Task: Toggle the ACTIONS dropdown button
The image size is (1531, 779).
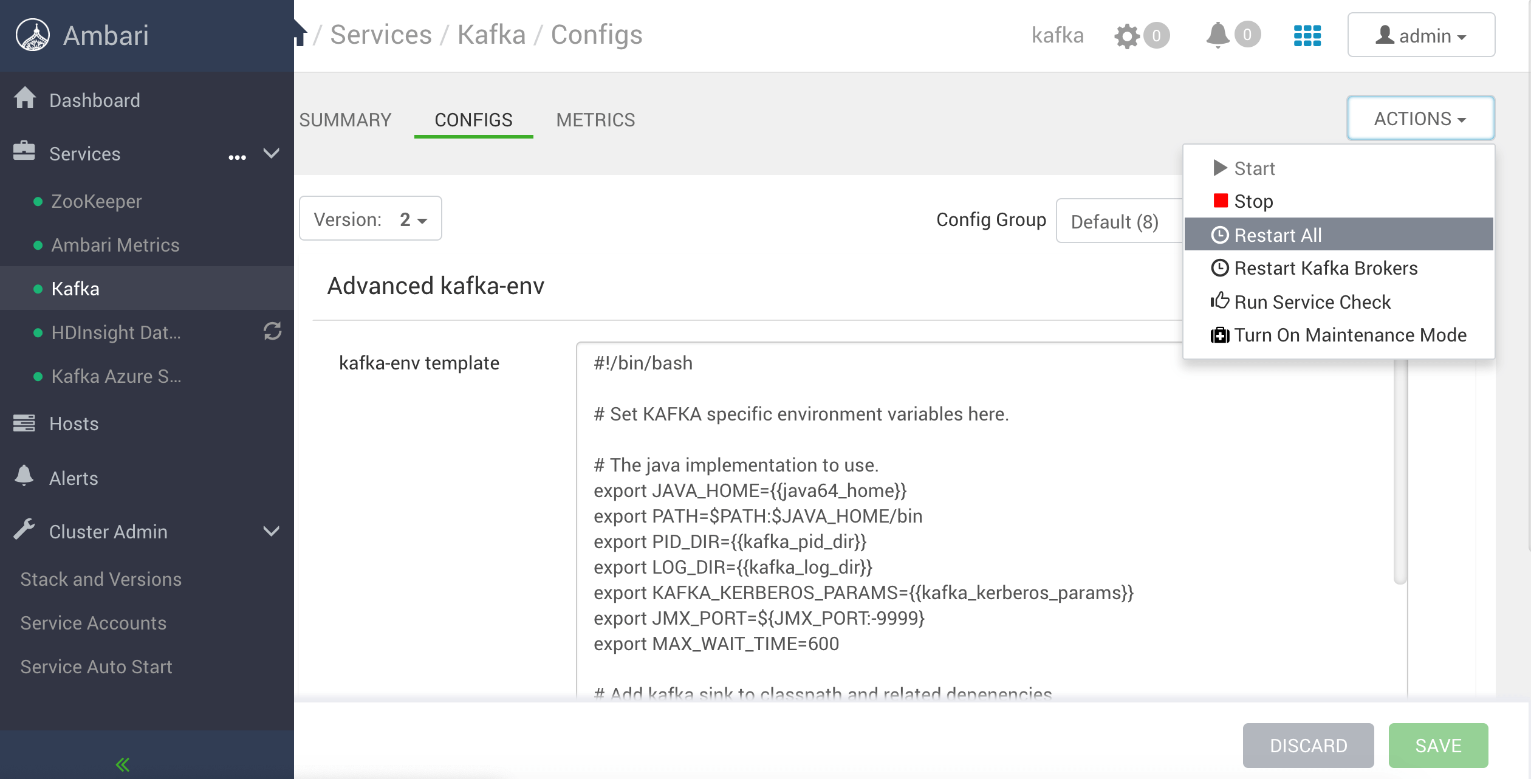Action: (1420, 118)
